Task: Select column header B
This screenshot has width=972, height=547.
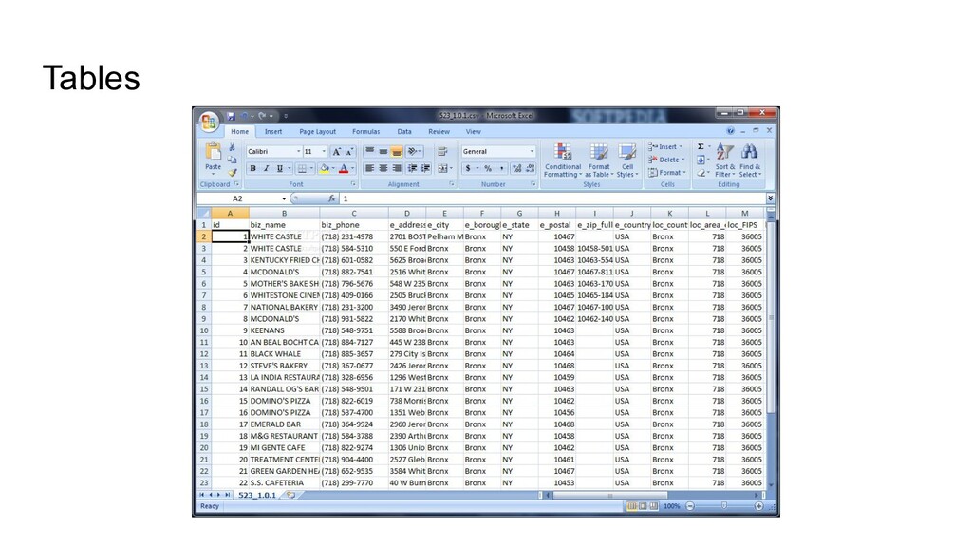Action: [x=285, y=214]
